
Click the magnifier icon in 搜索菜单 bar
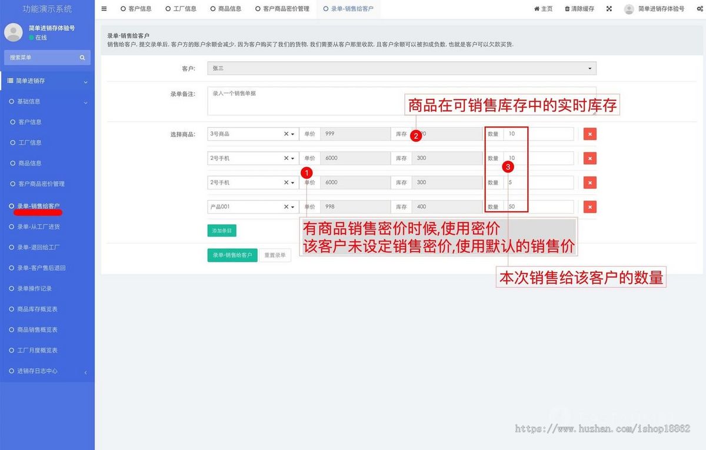point(82,58)
